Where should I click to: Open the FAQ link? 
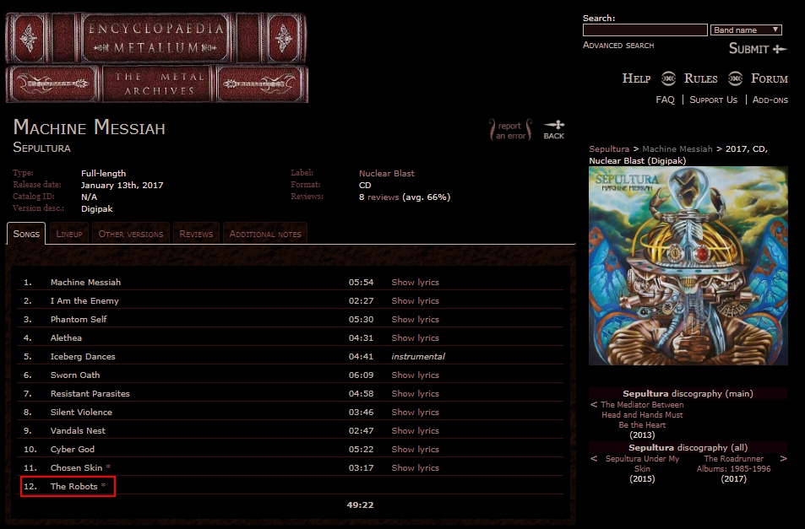[665, 100]
